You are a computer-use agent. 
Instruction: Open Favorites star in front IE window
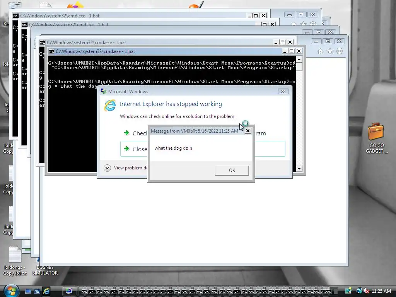pyautogui.click(x=330, y=51)
